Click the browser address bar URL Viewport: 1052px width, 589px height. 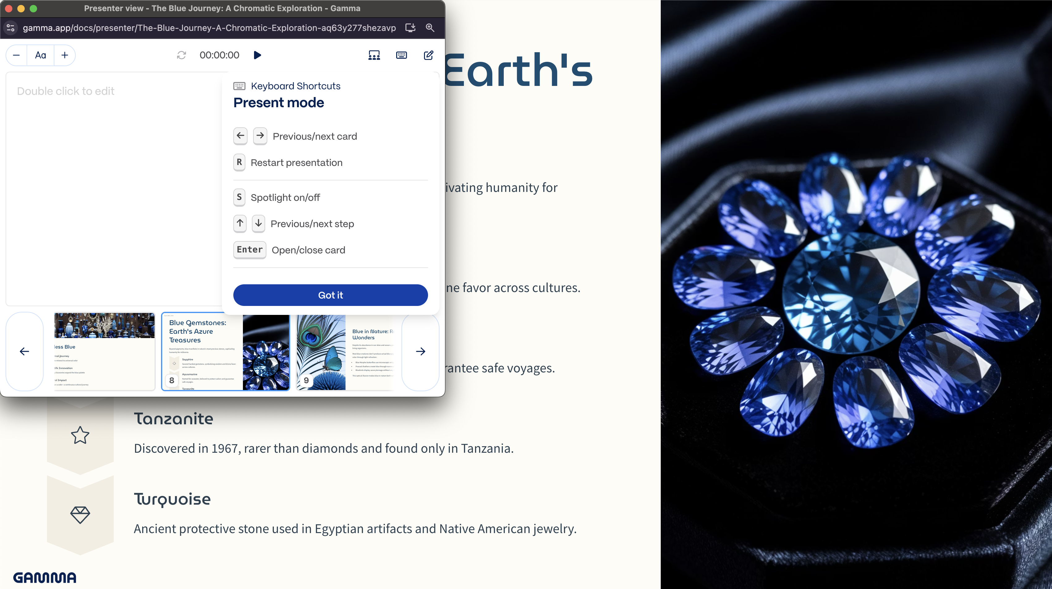209,28
